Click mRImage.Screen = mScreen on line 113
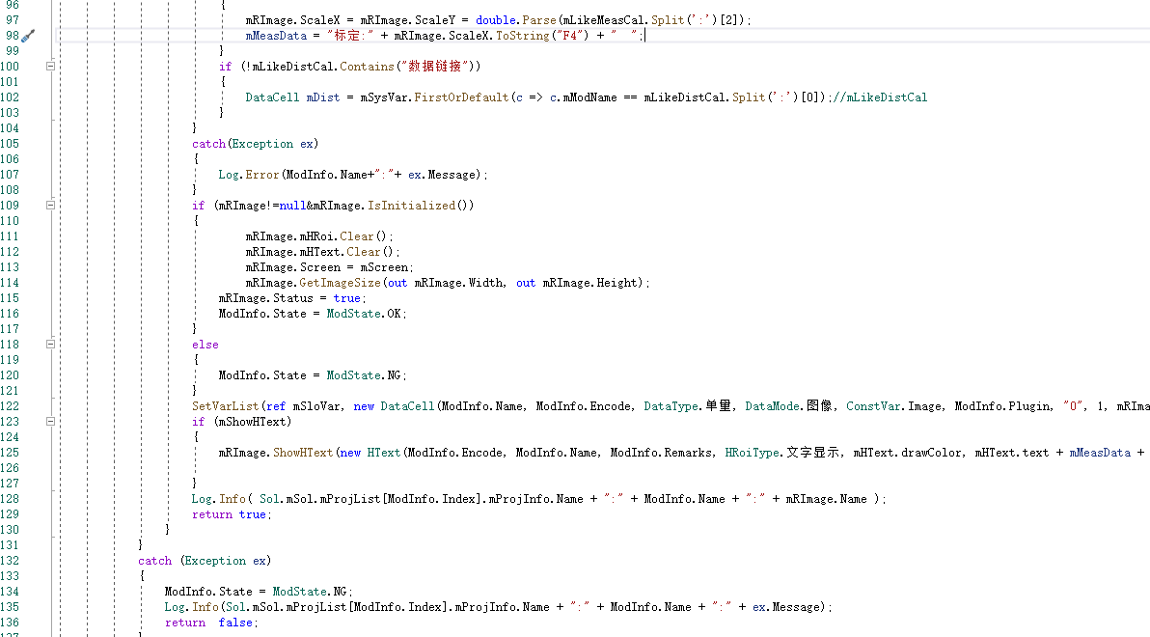1150x637 pixels. click(x=329, y=267)
